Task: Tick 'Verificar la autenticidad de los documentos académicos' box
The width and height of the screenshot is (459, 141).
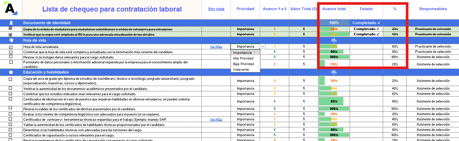Action: pyautogui.click(x=11, y=89)
